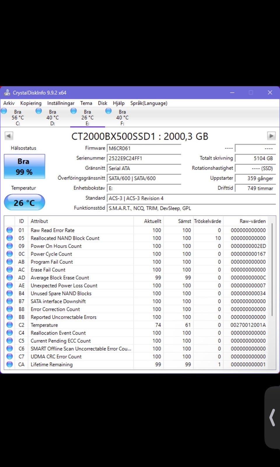Click raw value 0000000002ED

pos(248,246)
